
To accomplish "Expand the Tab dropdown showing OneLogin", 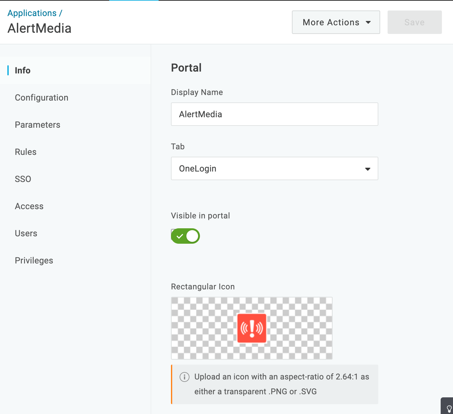I will [275, 168].
